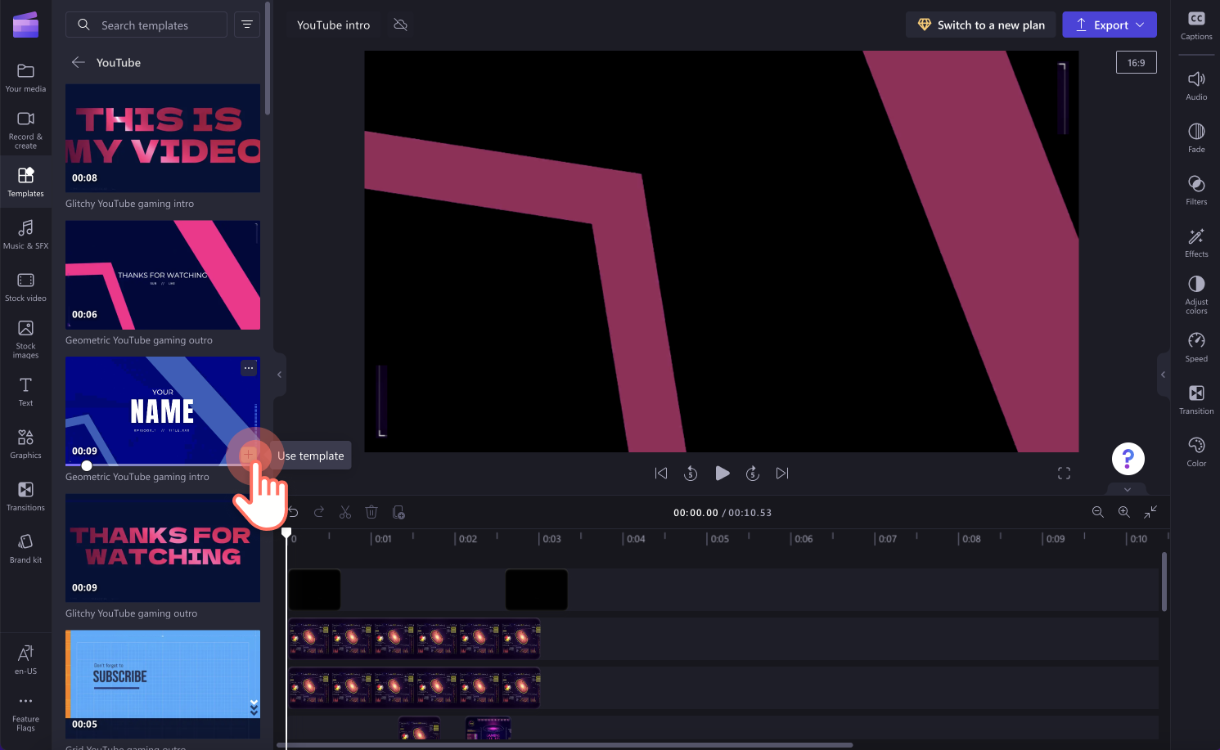
Task: Open the Brand kit panel
Action: (x=25, y=548)
